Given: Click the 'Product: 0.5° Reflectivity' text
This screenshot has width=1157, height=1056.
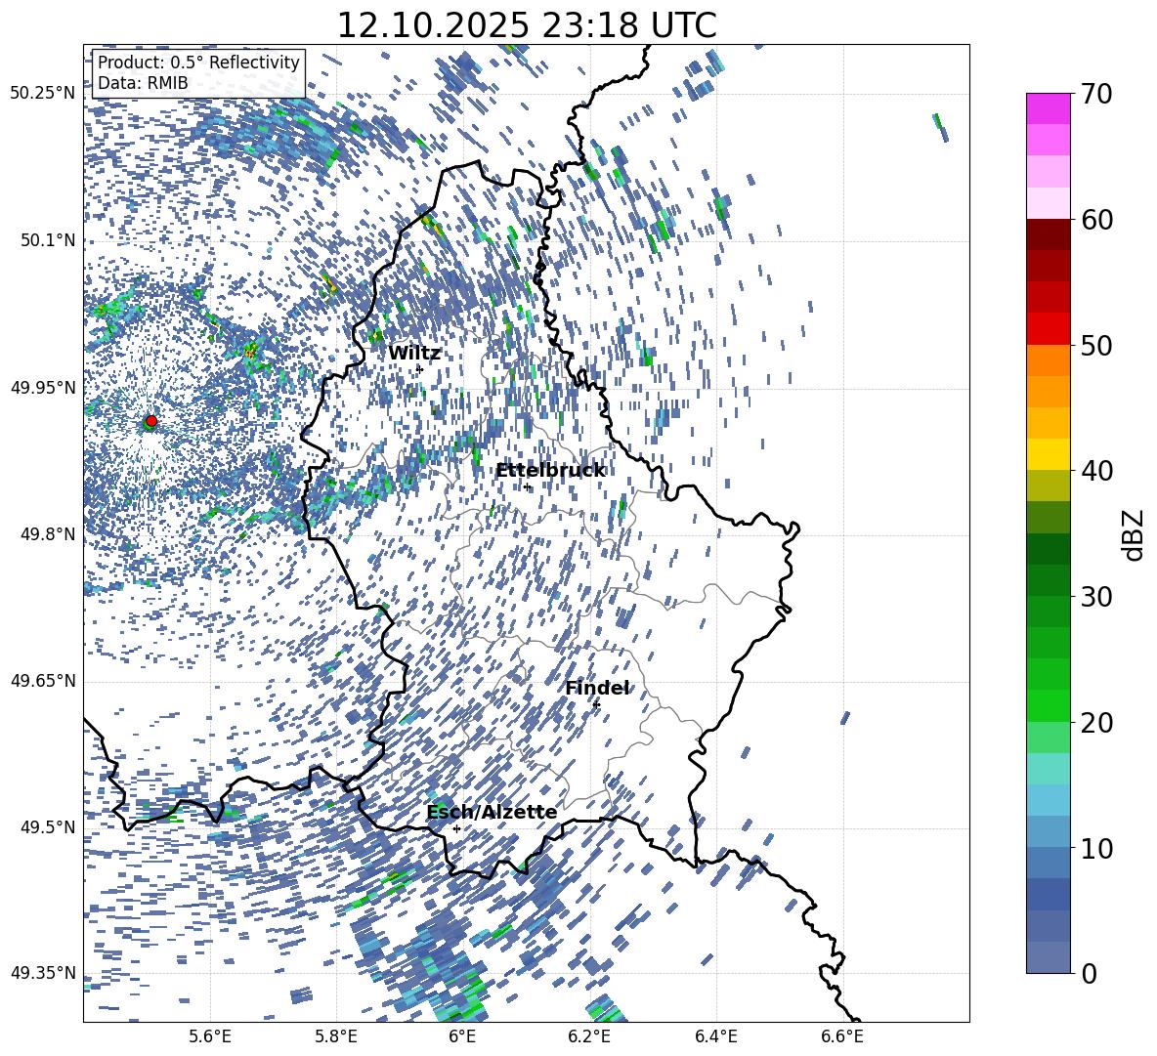Looking at the screenshot, I should (198, 62).
